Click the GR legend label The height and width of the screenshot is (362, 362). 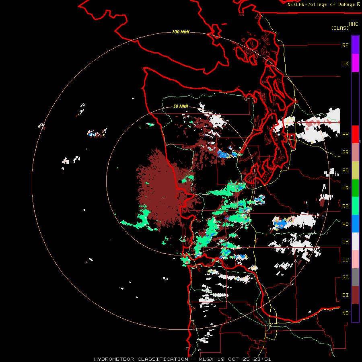[x=345, y=152]
